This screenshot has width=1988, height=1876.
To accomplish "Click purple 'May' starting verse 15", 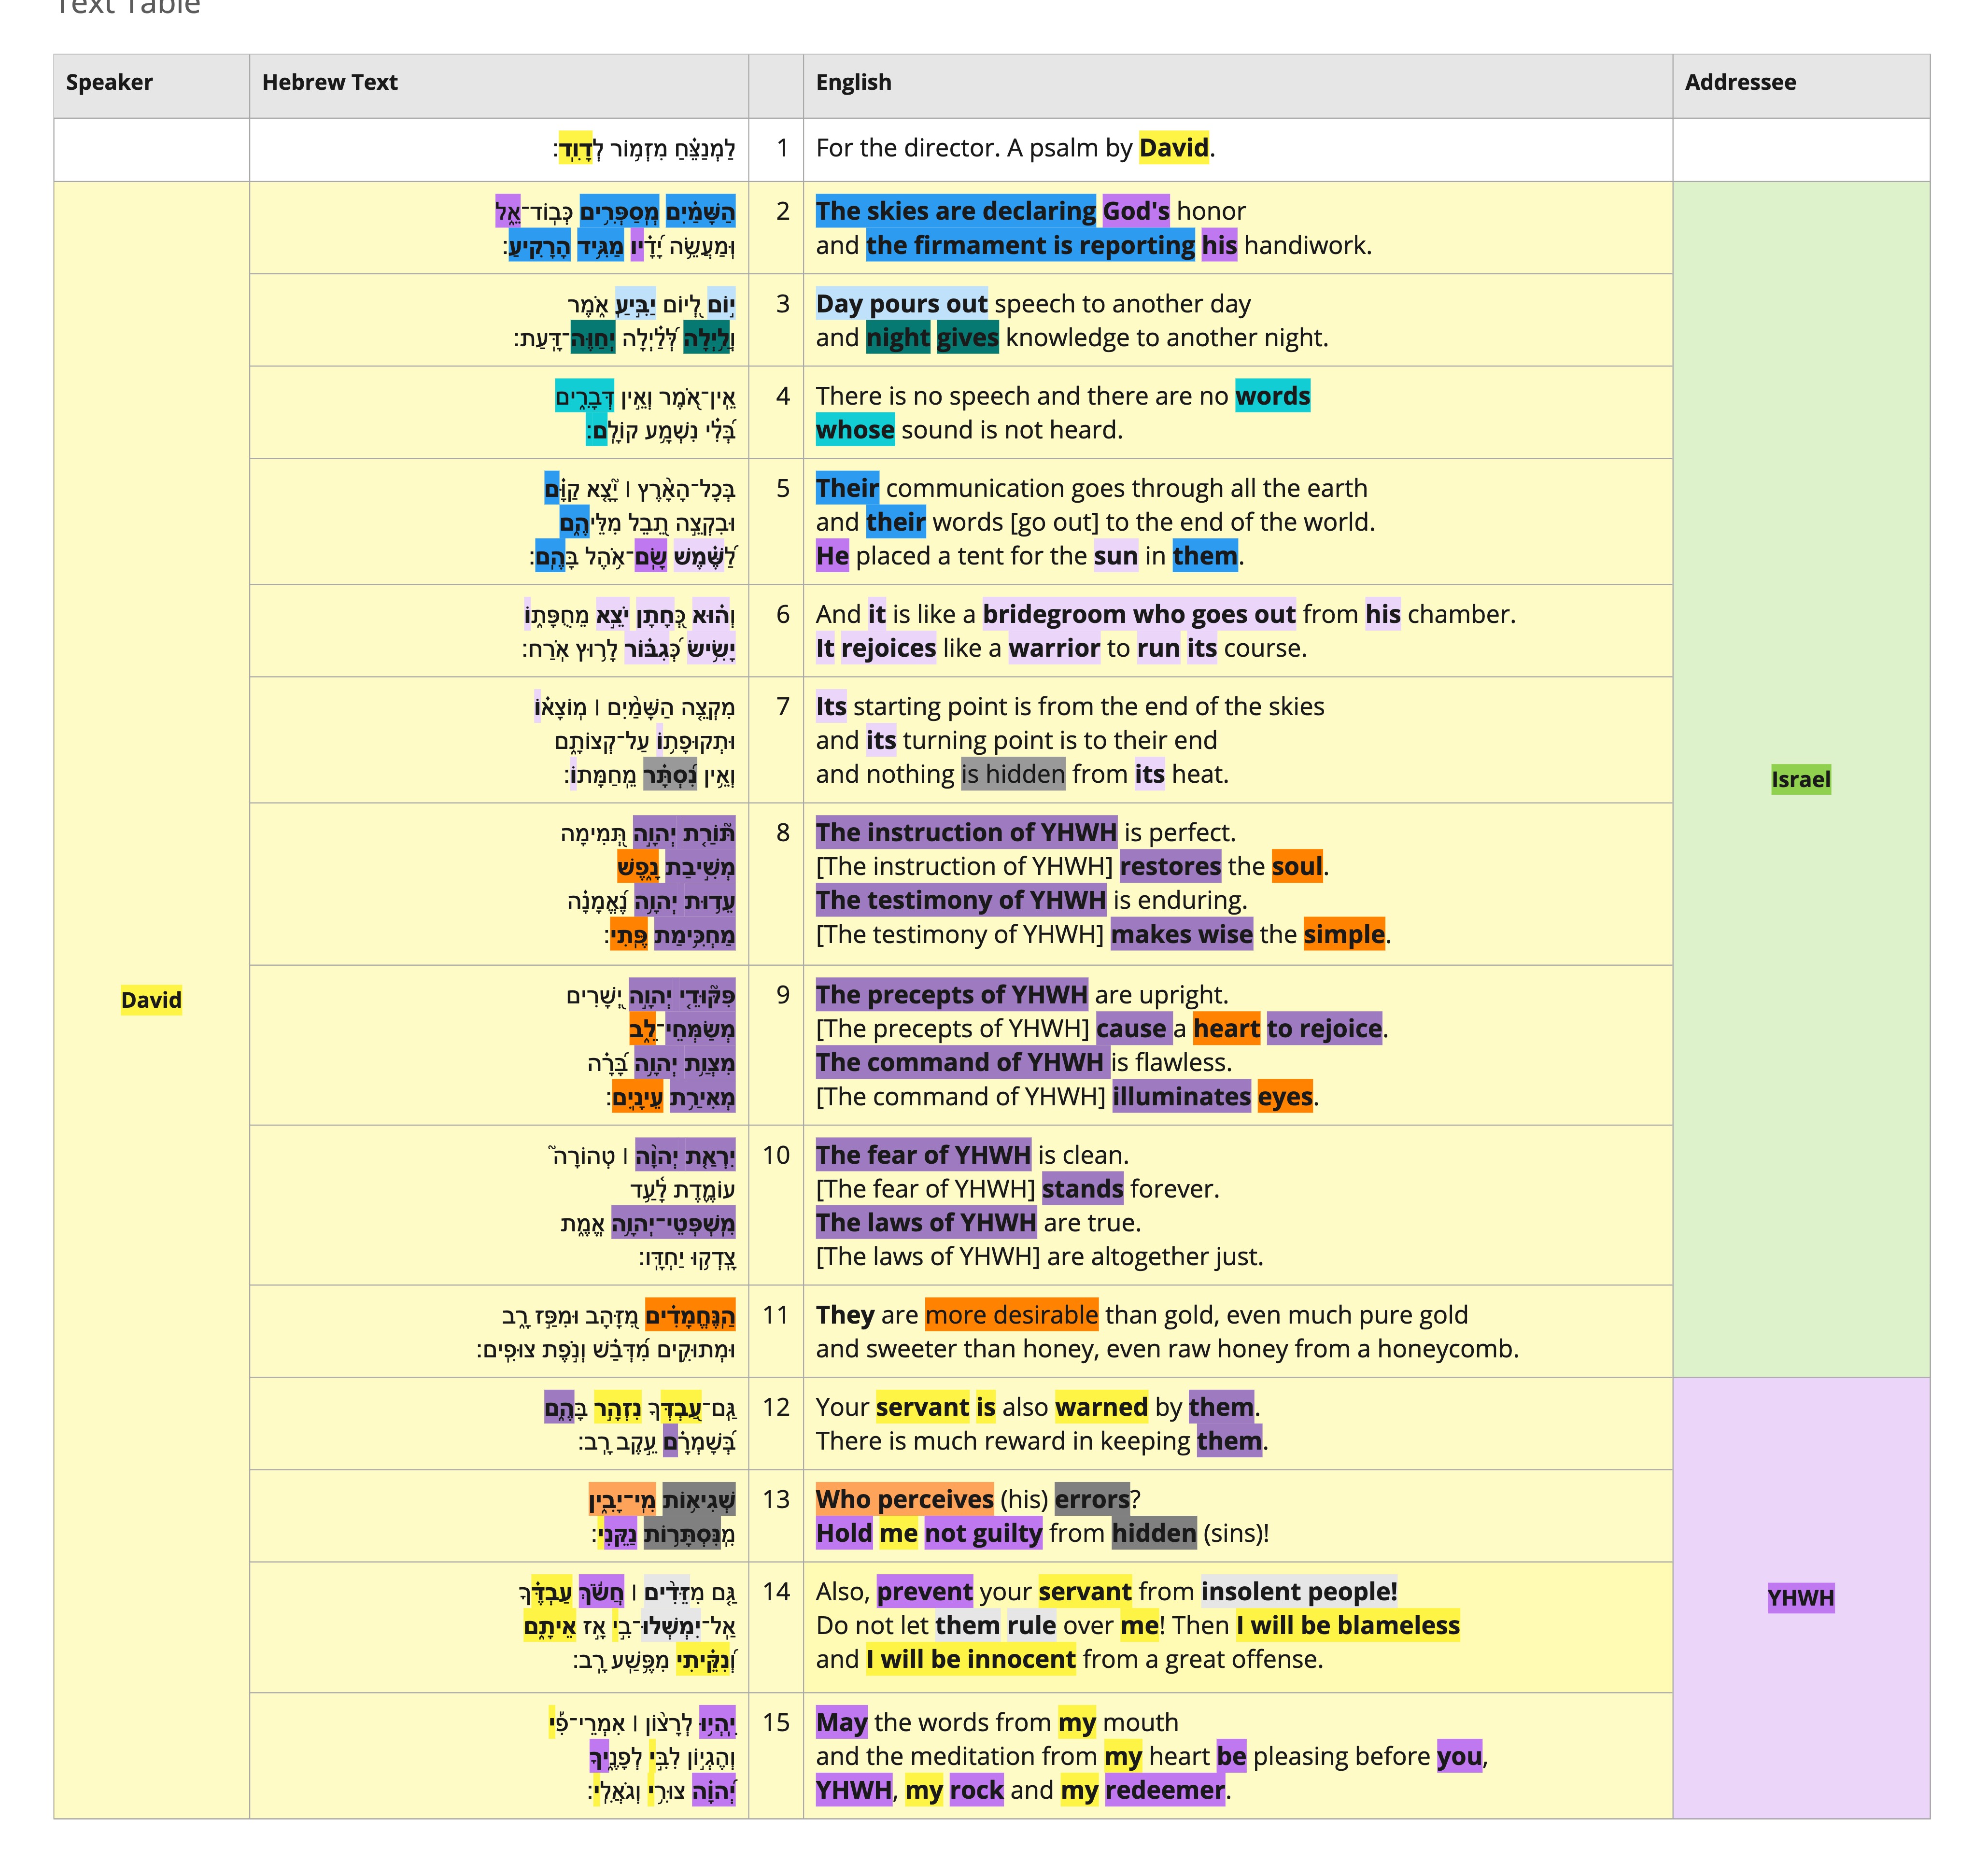I will tap(841, 1722).
